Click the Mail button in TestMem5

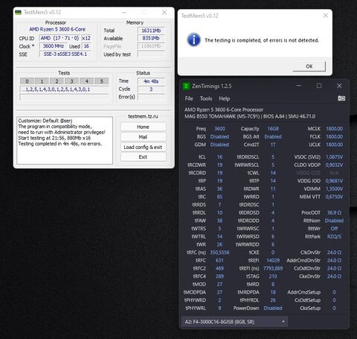[143, 137]
